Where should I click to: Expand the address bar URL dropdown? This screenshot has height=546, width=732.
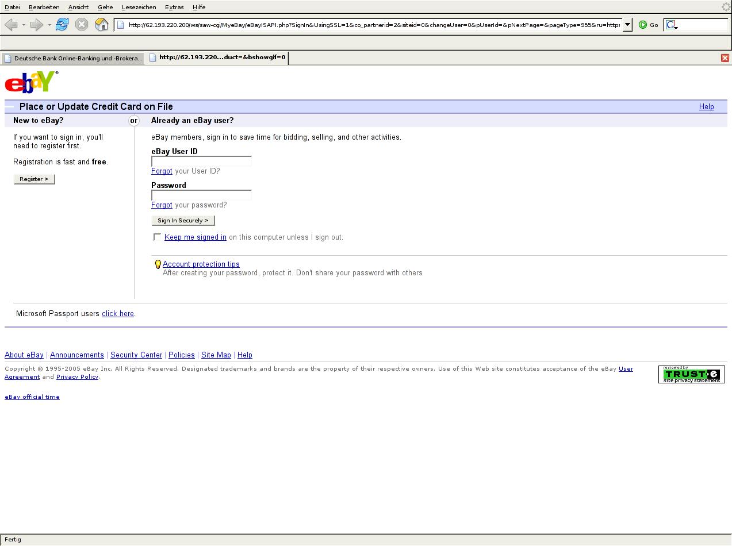(x=627, y=25)
